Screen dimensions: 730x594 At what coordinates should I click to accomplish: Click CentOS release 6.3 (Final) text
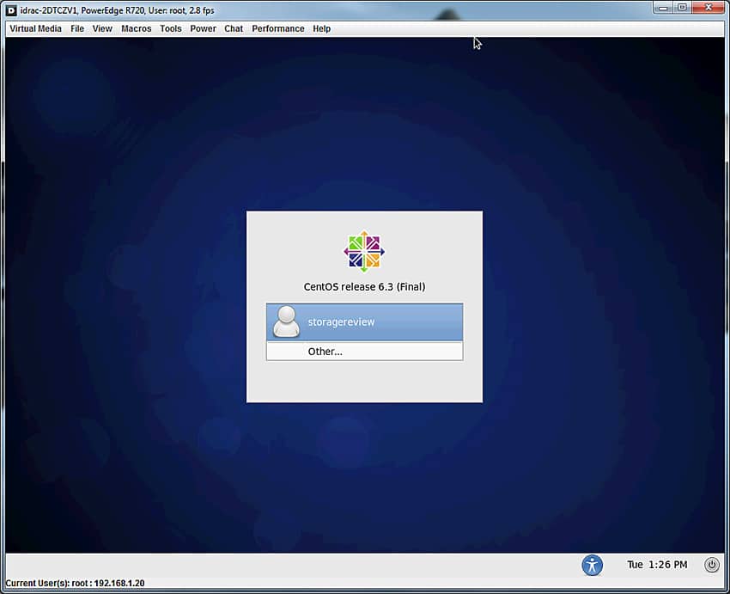click(x=364, y=286)
